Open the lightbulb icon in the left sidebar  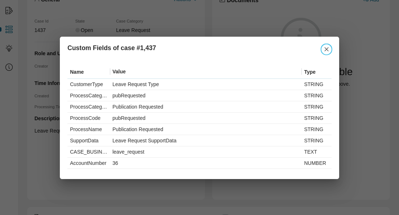(9, 48)
